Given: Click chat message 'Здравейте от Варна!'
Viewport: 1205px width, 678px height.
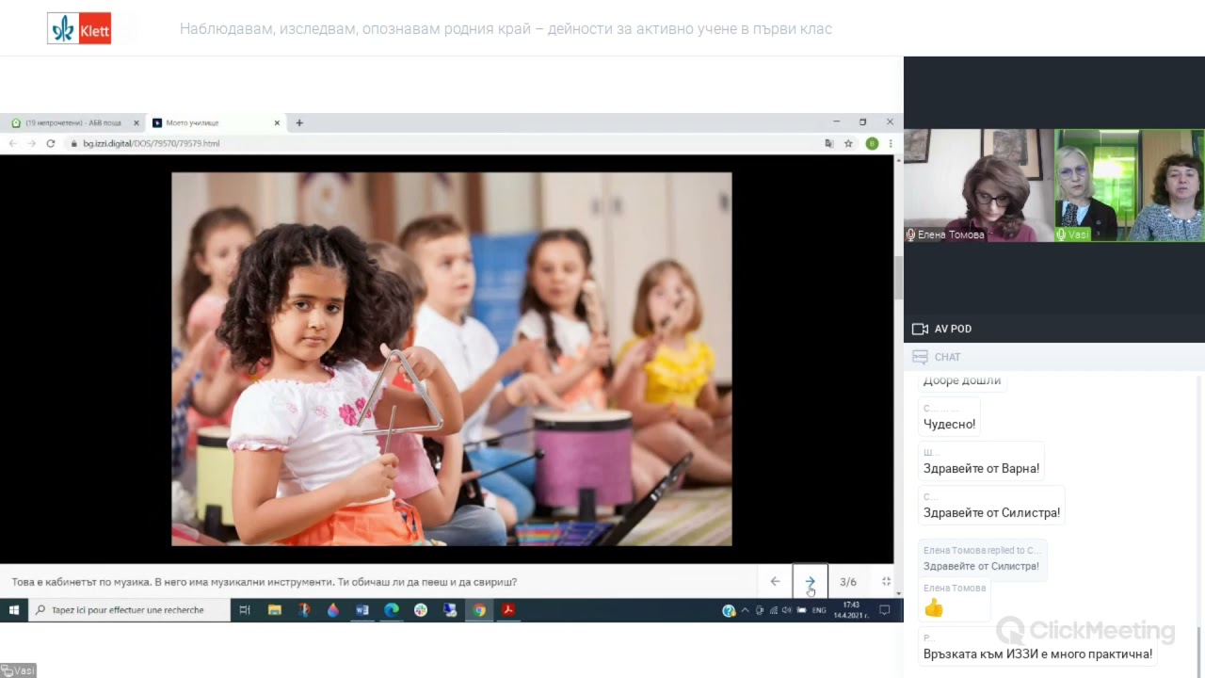Looking at the screenshot, I should (981, 468).
